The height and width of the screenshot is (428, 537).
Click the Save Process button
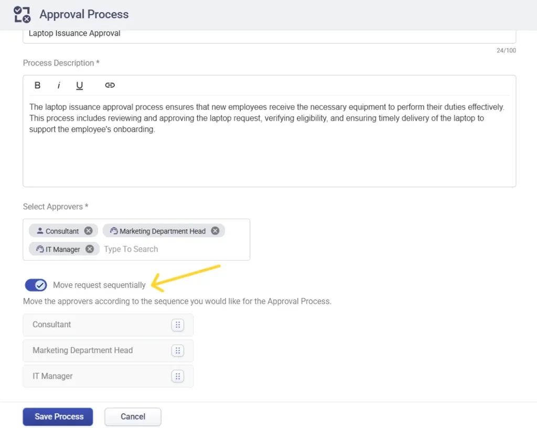[58, 416]
